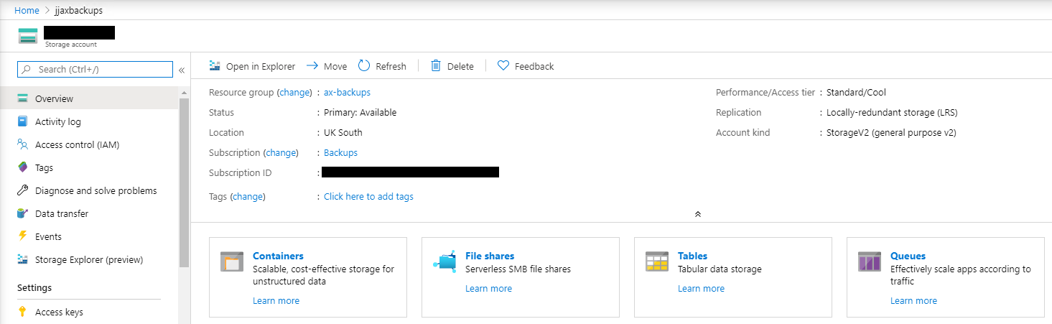1052x324 pixels.
Task: Click change link next to Resource group
Action: coord(294,92)
